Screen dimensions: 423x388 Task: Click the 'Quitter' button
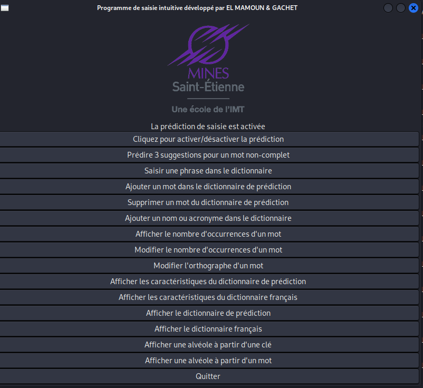point(208,376)
